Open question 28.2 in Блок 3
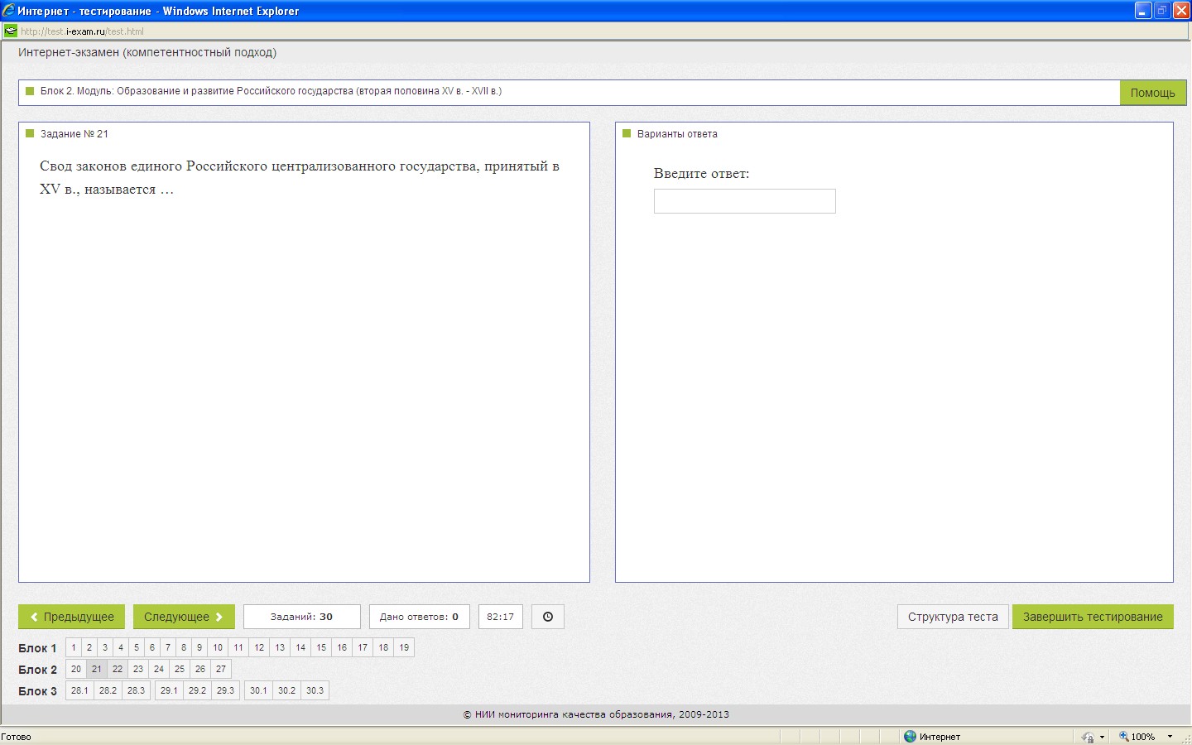Screen dimensions: 1192x745 click(x=108, y=690)
